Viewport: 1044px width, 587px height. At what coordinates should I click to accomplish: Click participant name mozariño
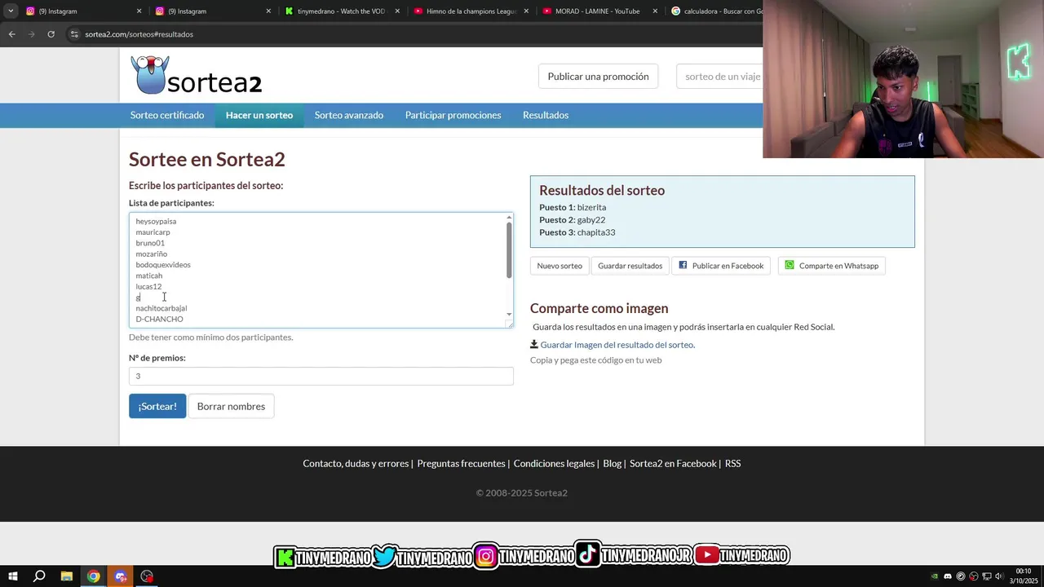[151, 254]
